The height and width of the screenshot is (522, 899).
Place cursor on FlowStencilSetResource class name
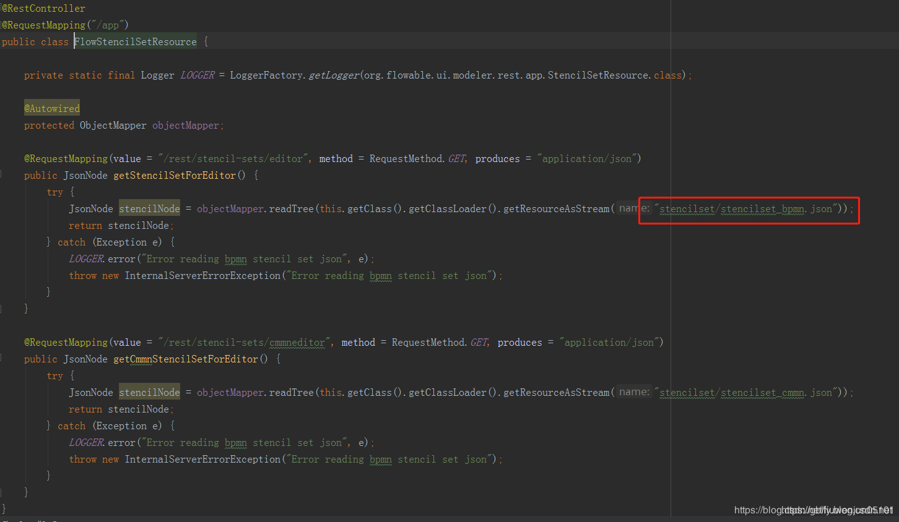coord(136,41)
